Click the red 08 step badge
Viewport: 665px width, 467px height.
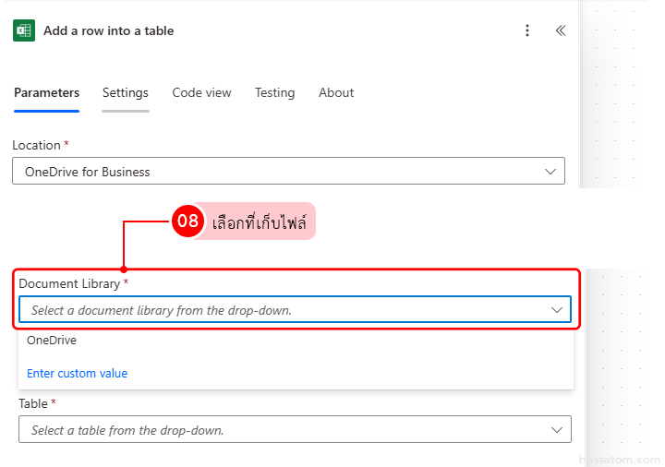point(187,222)
